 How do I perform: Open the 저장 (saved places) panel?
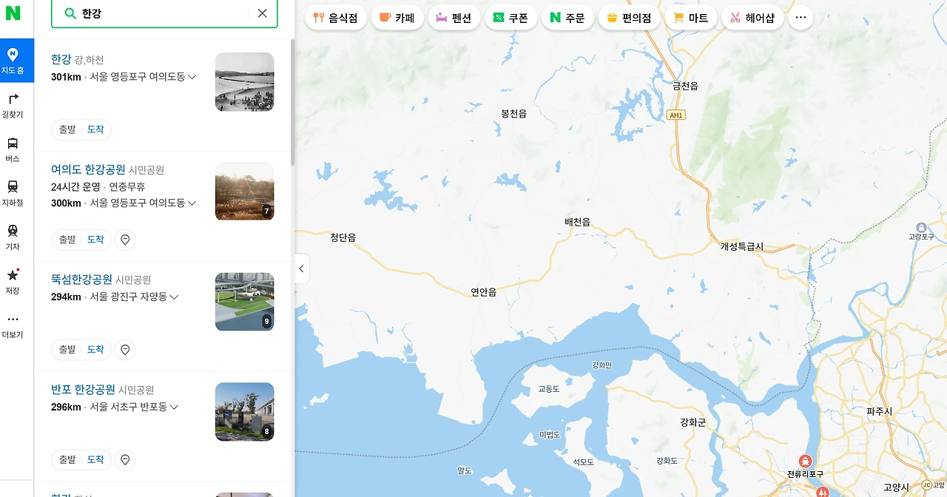(x=13, y=283)
